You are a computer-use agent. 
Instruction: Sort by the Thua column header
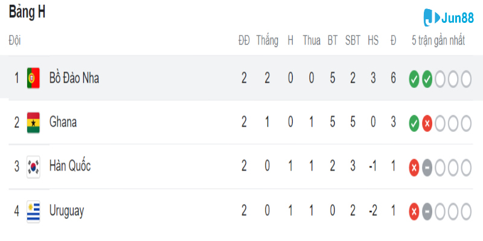pos(312,41)
